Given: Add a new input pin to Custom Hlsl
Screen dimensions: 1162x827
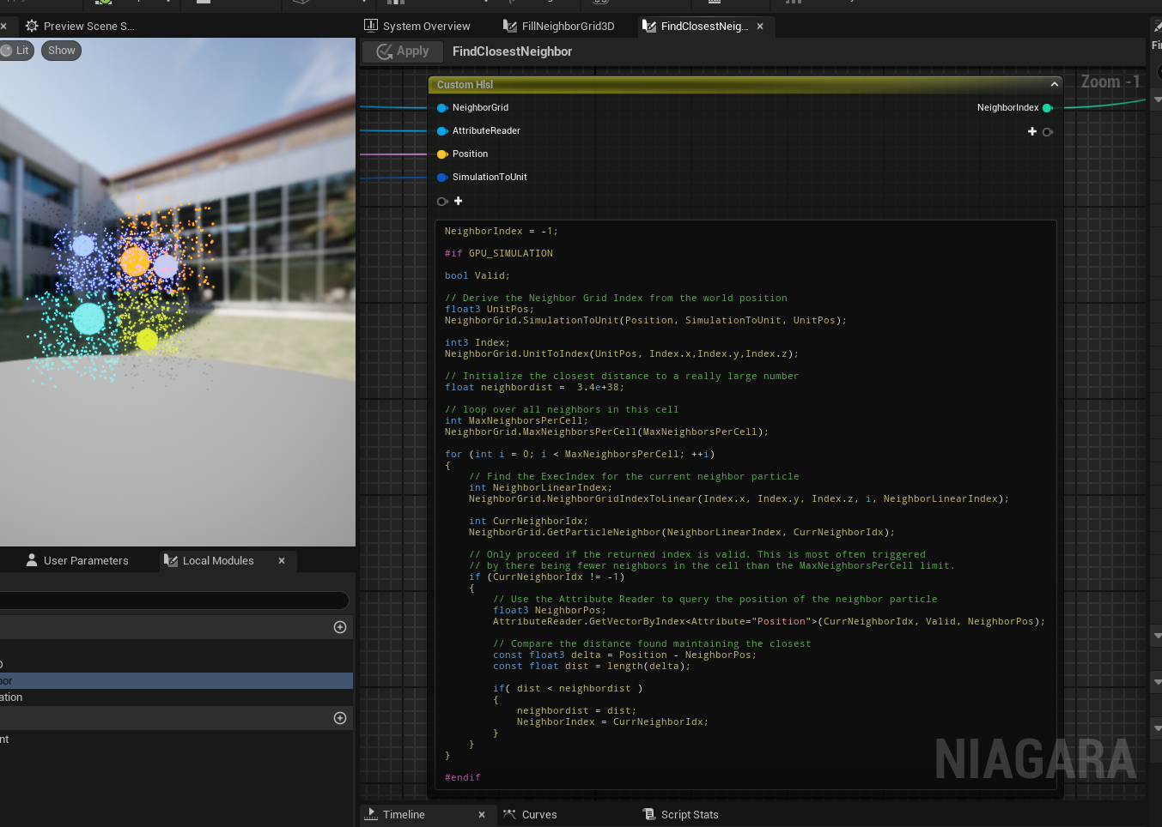Looking at the screenshot, I should [x=459, y=202].
